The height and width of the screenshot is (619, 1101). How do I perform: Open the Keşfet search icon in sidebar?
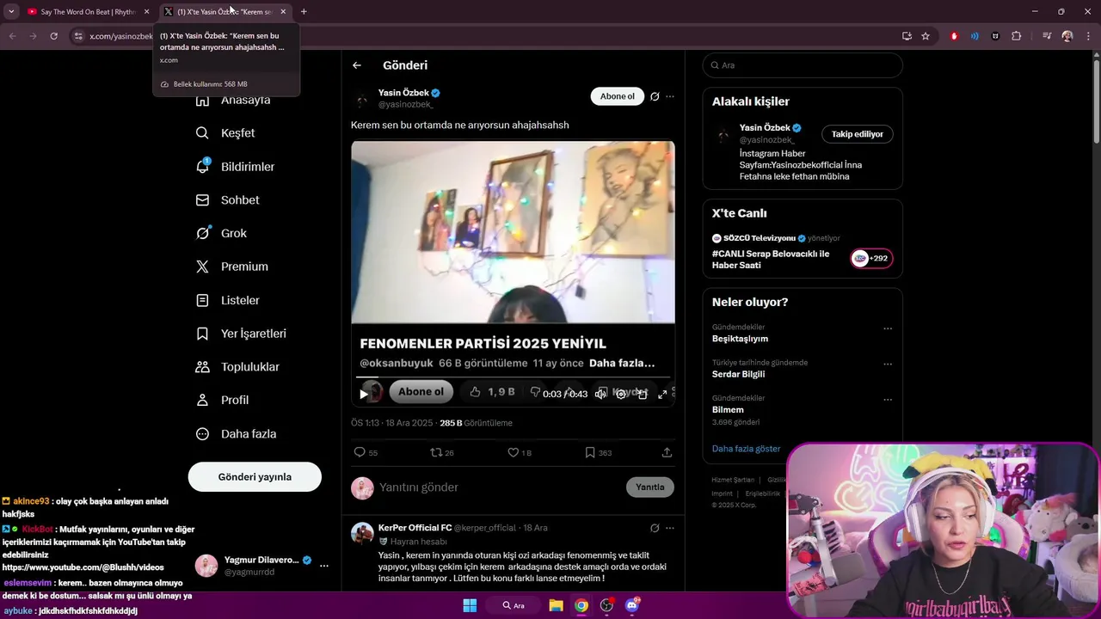(202, 133)
